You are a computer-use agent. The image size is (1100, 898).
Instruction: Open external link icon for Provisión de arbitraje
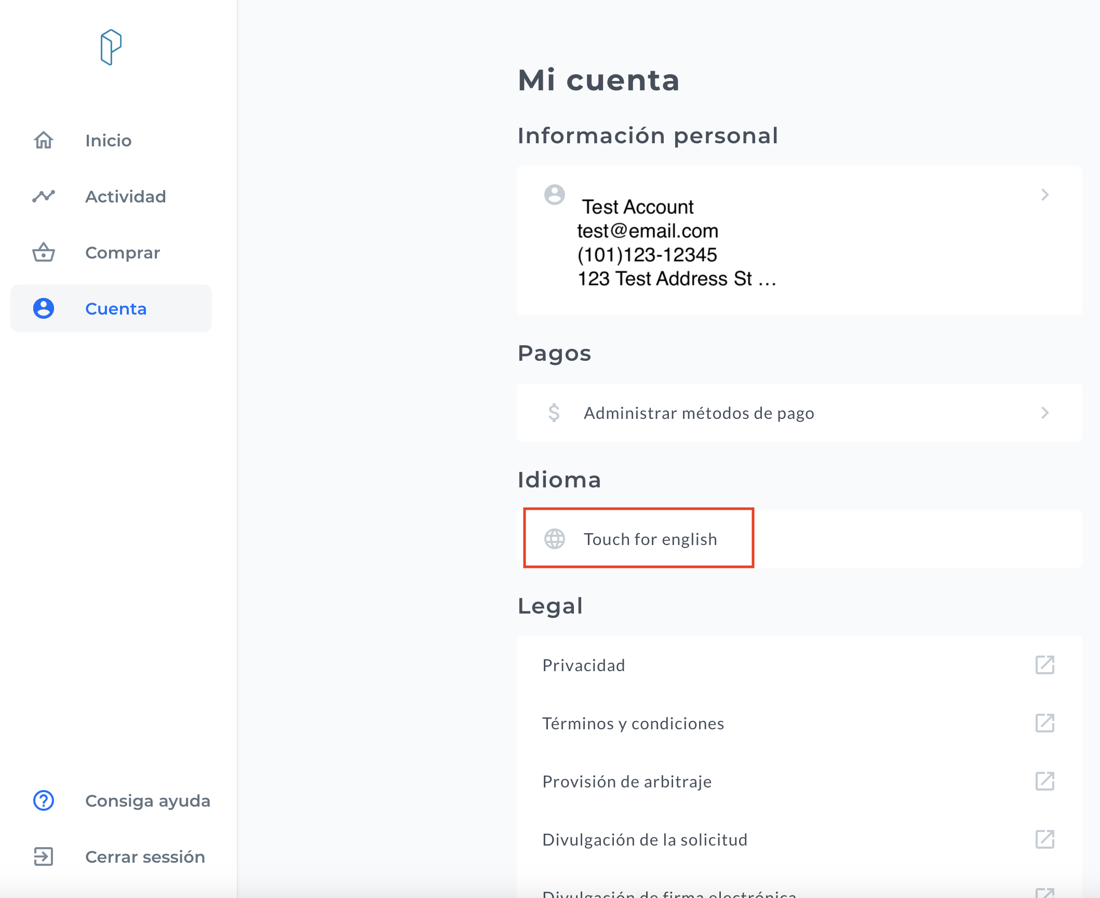[x=1045, y=781]
